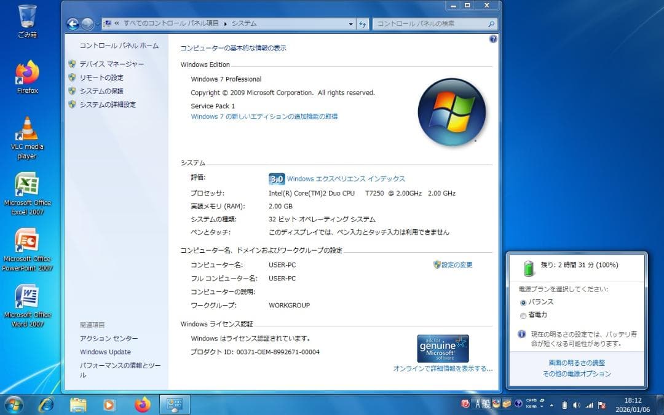Viewport: 664px width, 415px height.
Task: Open コントロール パネル ホーム
Action: (x=119, y=45)
